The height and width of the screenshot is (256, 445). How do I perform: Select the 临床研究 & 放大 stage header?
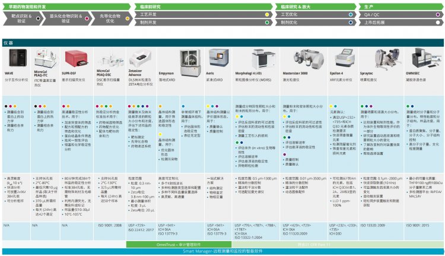point(316,7)
